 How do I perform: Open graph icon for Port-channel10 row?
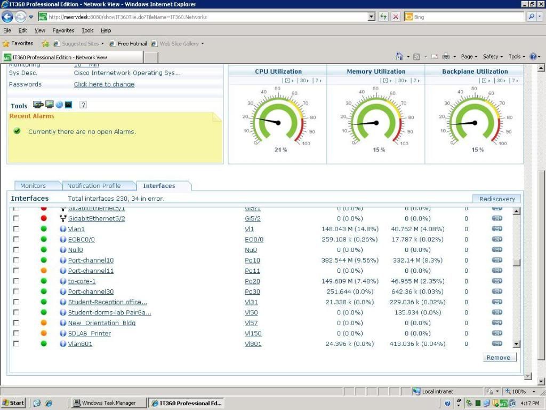coord(497,260)
